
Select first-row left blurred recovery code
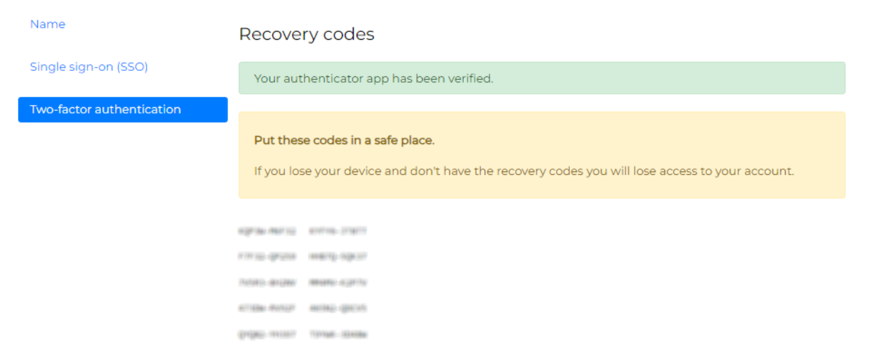(x=267, y=231)
